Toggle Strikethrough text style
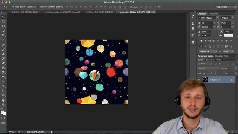The height and width of the screenshot is (134, 238). [231, 41]
